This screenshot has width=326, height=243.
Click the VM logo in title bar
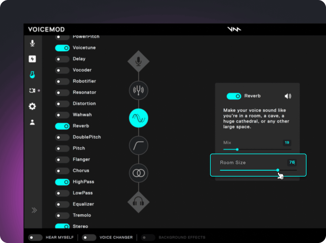pos(234,29)
